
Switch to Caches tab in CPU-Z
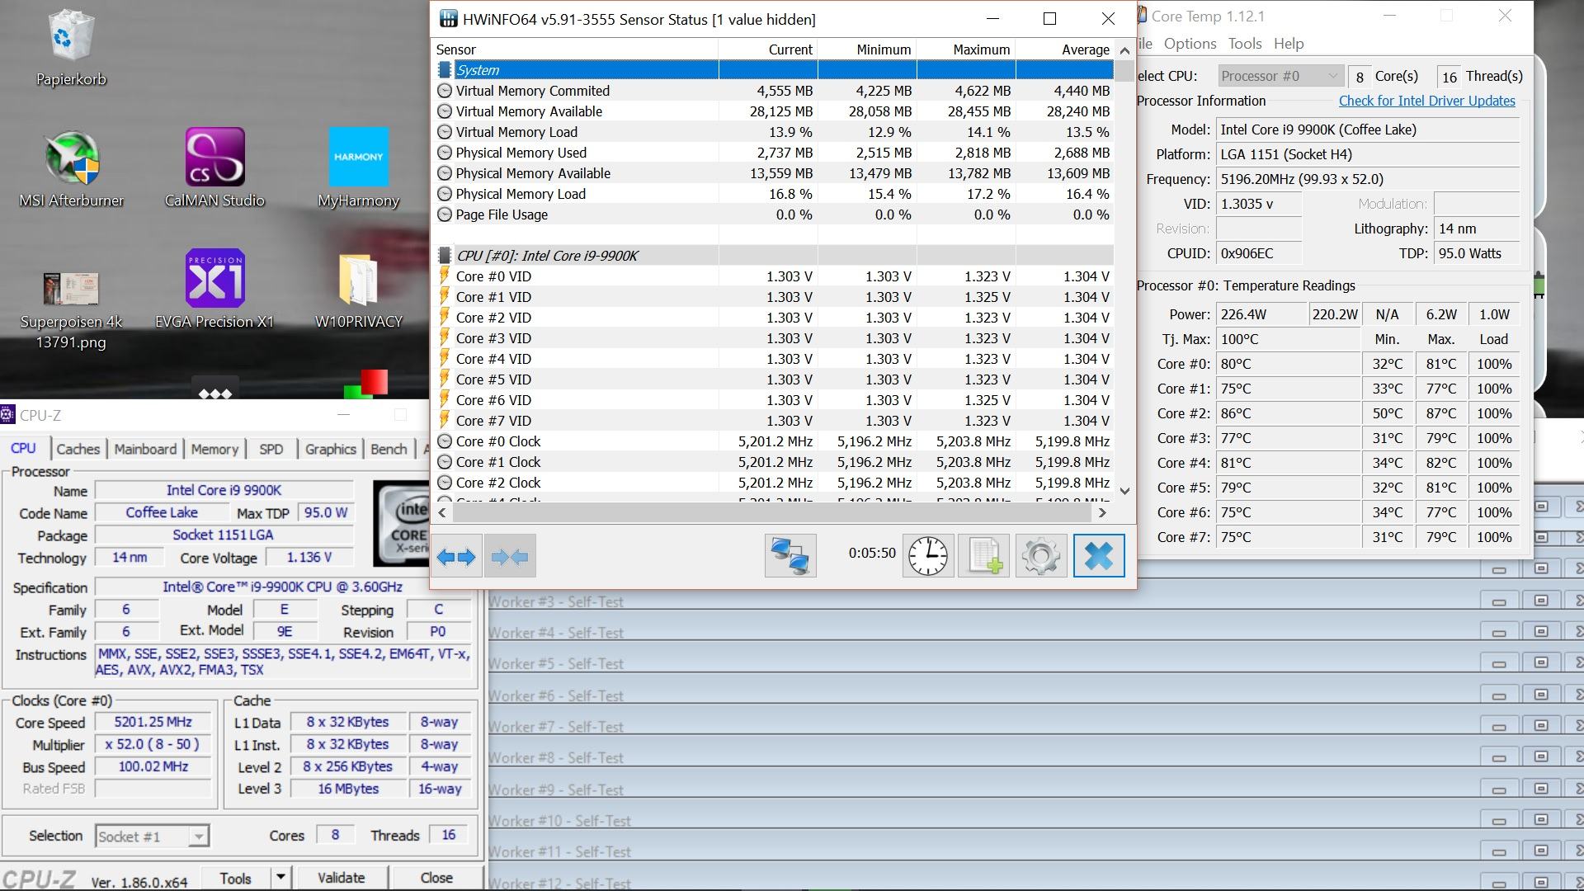[78, 449]
